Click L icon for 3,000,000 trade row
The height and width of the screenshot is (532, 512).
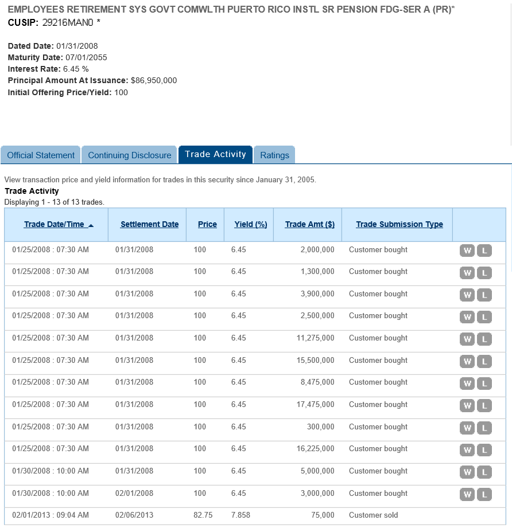484,494
